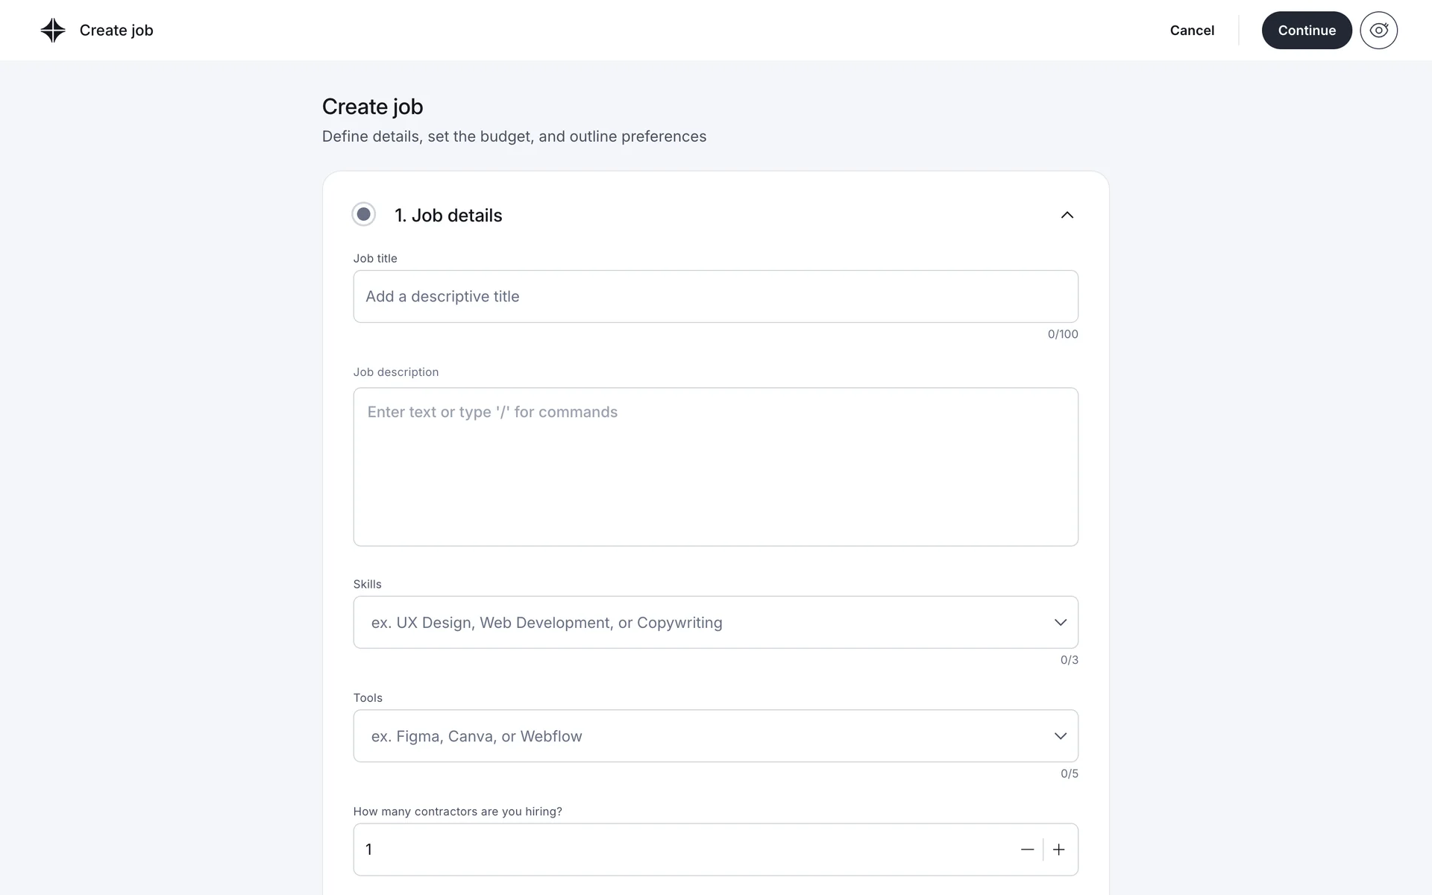Image resolution: width=1432 pixels, height=895 pixels.
Task: Click the 'Job title' field label
Action: click(375, 259)
